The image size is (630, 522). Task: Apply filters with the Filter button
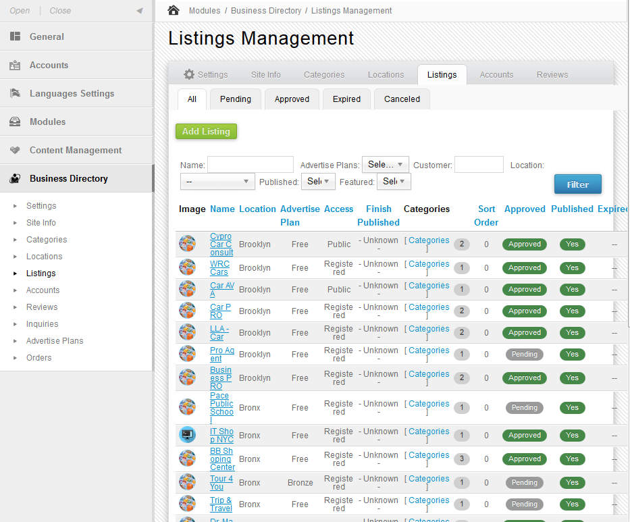click(x=578, y=184)
